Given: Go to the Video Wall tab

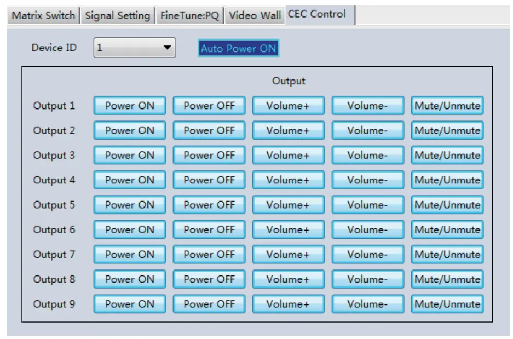Looking at the screenshot, I should (x=255, y=16).
